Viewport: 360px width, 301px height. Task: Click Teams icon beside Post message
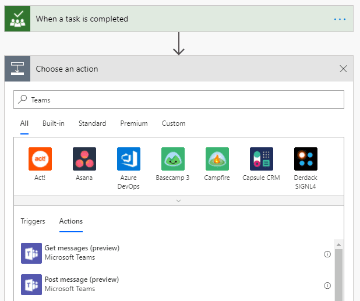(31, 285)
